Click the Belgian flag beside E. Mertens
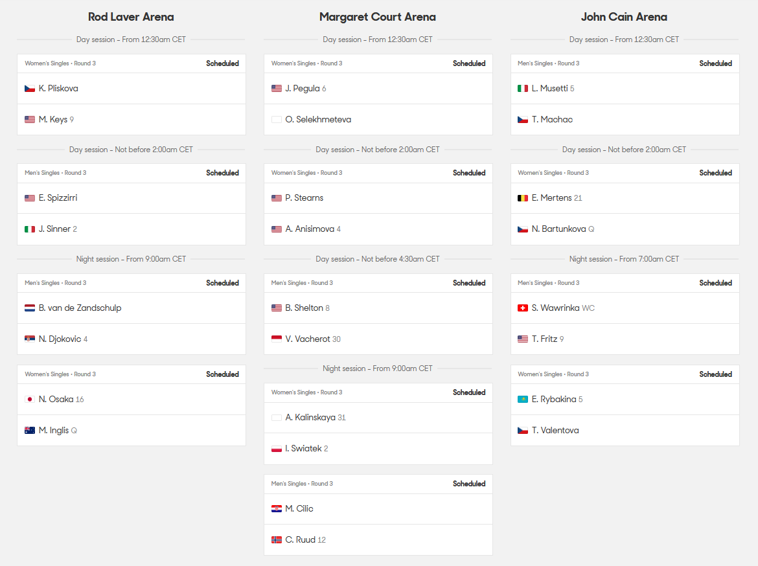 523,198
